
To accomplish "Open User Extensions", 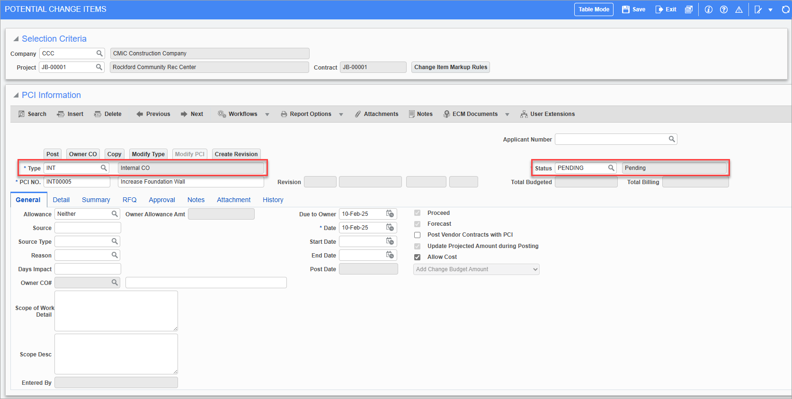I will click(547, 114).
